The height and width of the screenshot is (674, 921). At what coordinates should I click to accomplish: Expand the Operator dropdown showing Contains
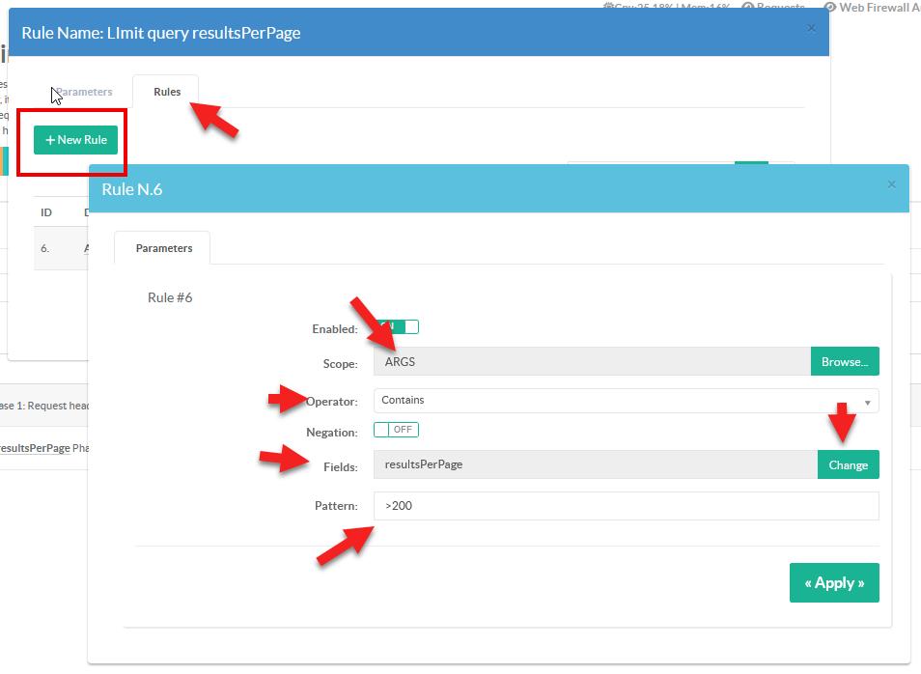click(x=626, y=401)
